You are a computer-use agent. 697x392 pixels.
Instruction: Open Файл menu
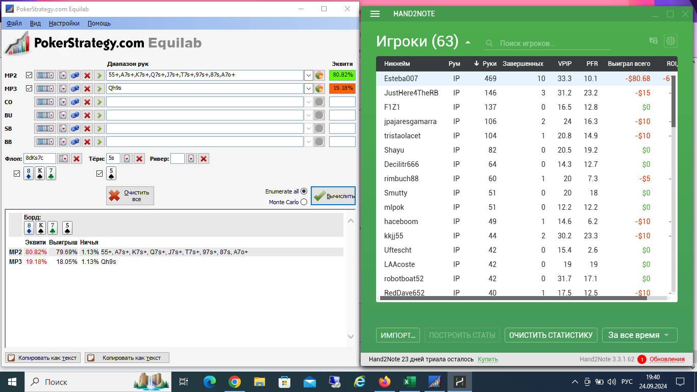click(x=14, y=23)
